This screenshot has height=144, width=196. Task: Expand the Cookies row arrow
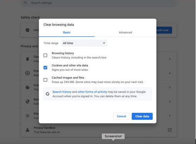pos(170,87)
